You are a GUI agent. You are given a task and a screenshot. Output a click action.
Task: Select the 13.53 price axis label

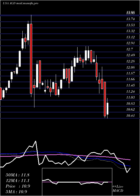(x=131, y=25)
